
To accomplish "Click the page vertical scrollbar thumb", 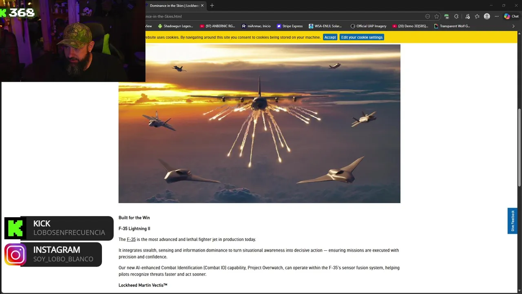I will point(520,147).
